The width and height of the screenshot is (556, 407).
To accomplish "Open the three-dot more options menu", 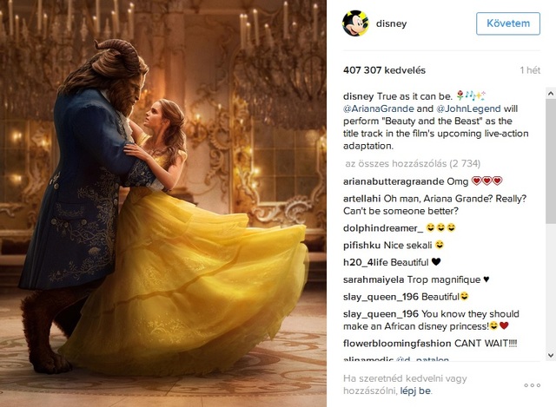I will coord(532,385).
